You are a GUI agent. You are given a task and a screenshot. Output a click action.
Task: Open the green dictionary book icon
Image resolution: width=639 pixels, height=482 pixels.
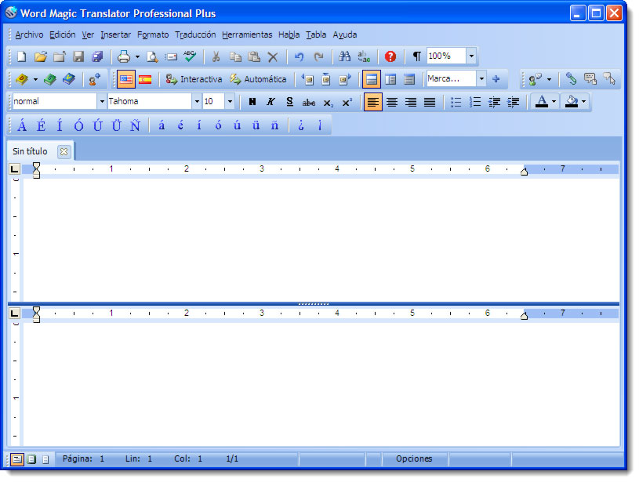50,79
